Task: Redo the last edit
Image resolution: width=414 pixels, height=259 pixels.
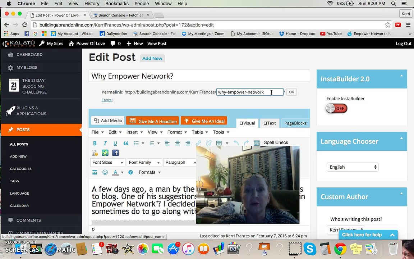Action: pyautogui.click(x=246, y=143)
